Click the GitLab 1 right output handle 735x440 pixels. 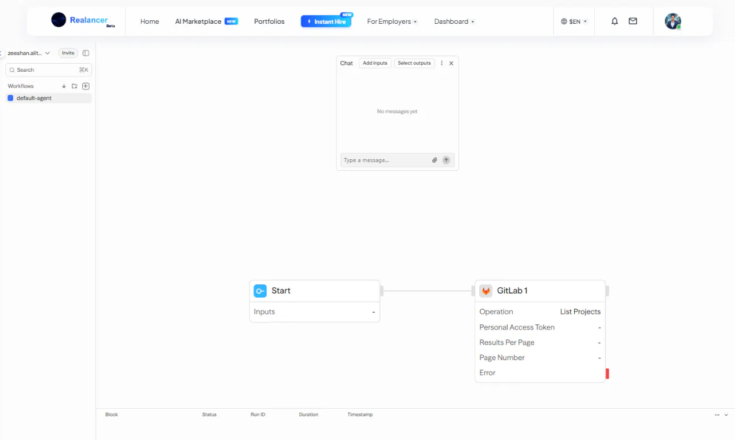coord(607,291)
